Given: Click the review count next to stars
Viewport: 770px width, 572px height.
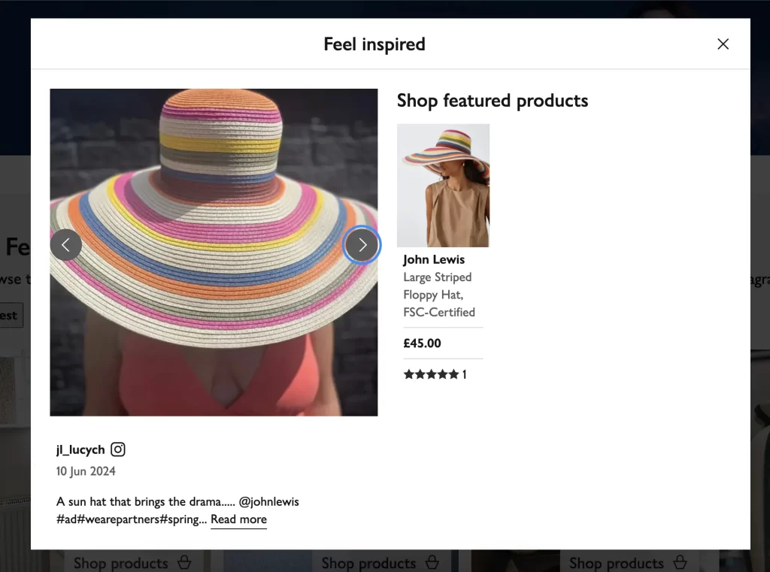Looking at the screenshot, I should 464,374.
